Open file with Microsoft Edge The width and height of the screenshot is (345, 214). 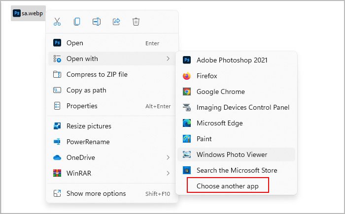(x=219, y=123)
